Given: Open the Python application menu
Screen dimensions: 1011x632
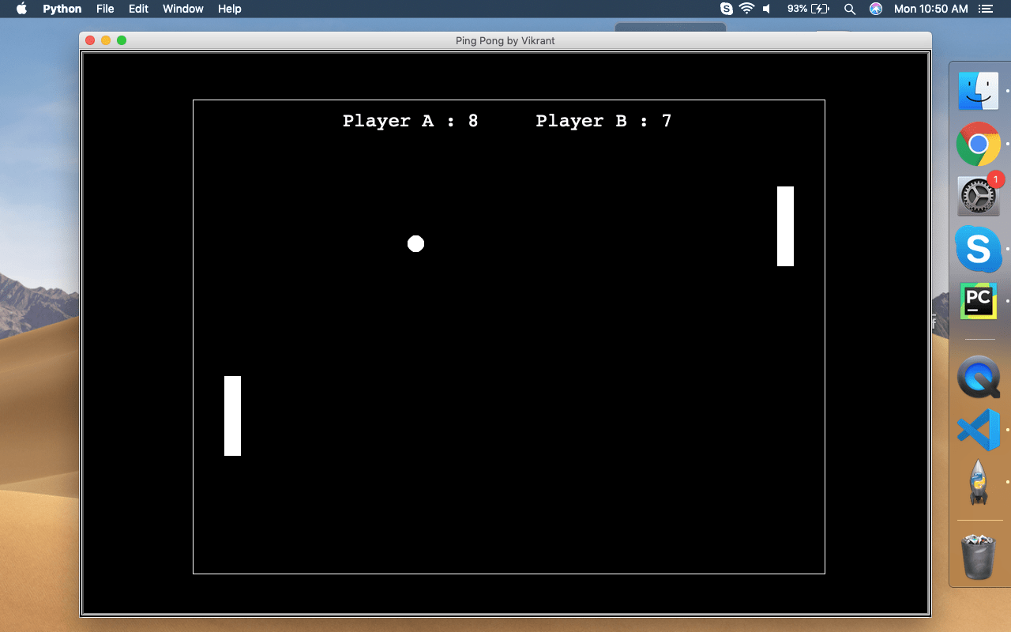Looking at the screenshot, I should [x=62, y=9].
